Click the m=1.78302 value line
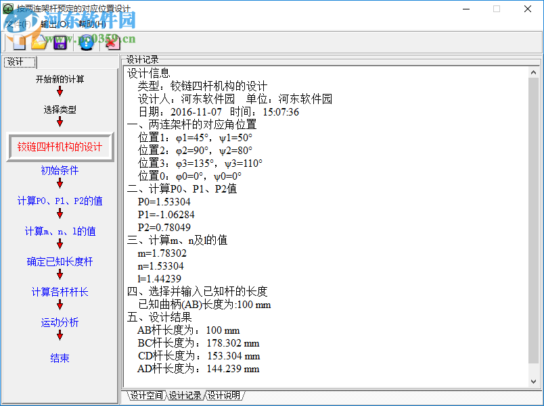 (x=162, y=253)
